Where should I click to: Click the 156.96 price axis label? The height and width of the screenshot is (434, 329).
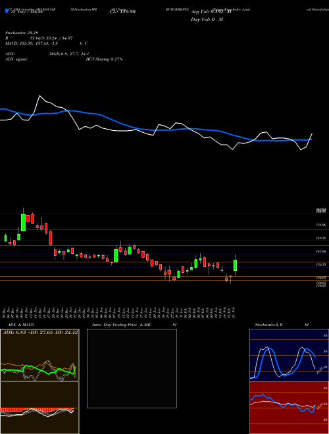point(320,226)
